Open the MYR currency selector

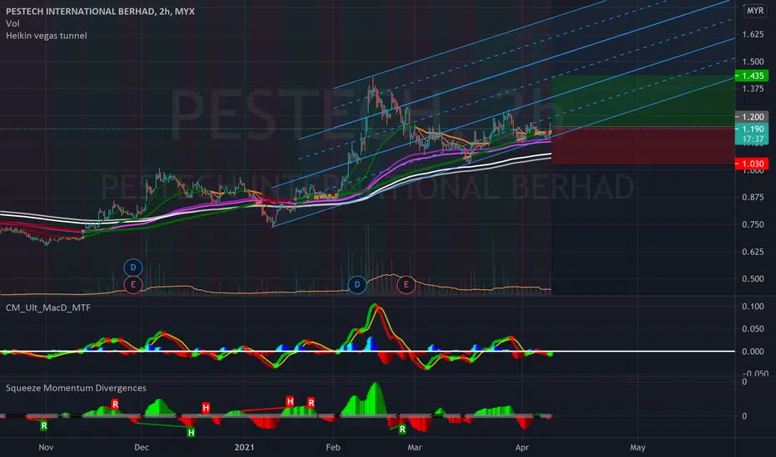tap(754, 10)
